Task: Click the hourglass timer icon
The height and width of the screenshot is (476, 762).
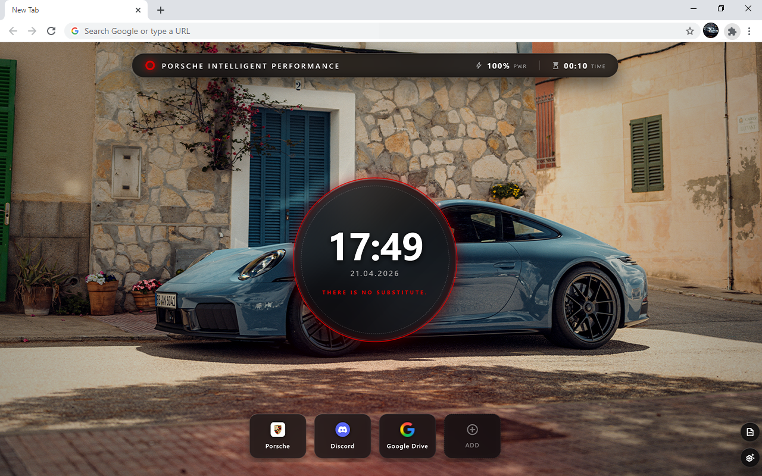Action: (x=555, y=66)
